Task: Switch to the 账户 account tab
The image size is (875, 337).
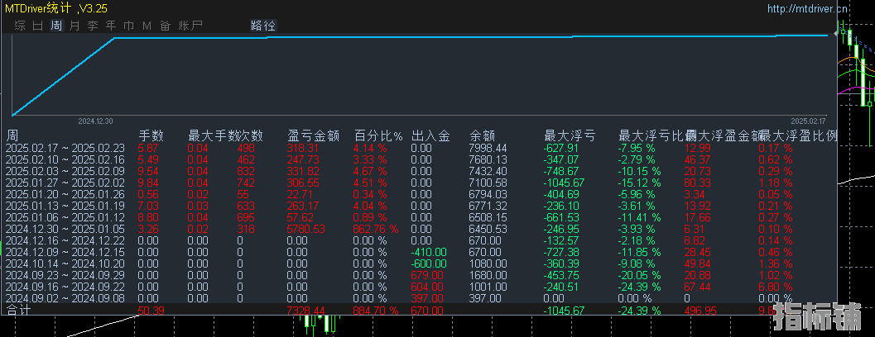Action: click(190, 26)
